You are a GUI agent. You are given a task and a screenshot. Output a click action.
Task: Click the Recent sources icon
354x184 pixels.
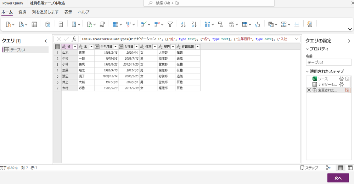(x=22, y=24)
